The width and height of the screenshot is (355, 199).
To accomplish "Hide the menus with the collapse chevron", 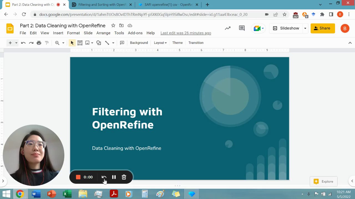I will 350,43.
